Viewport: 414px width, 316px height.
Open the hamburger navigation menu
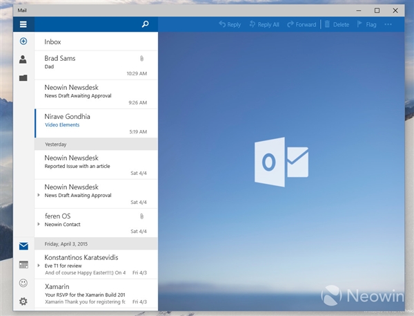click(x=23, y=24)
